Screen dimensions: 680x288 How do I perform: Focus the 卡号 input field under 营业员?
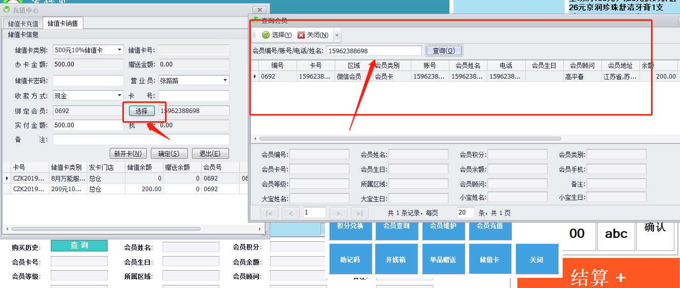194,95
